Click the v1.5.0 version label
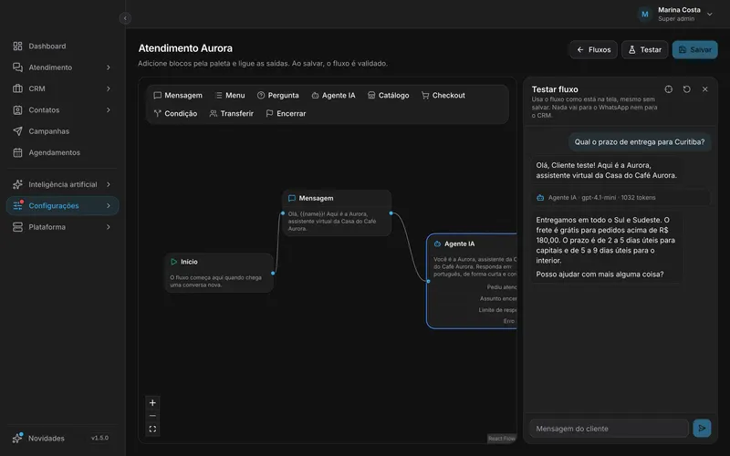 tap(99, 438)
